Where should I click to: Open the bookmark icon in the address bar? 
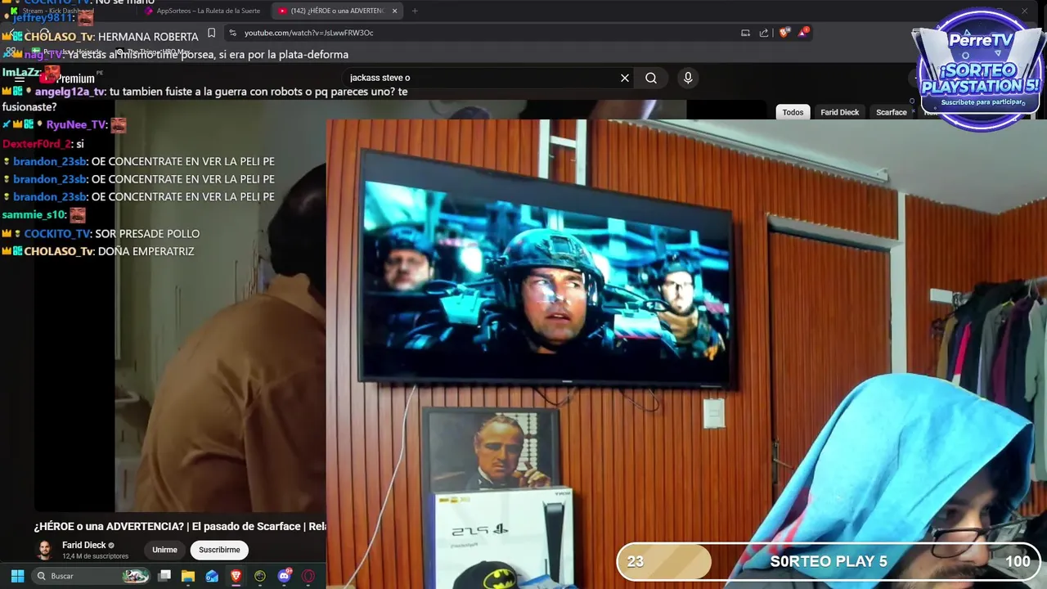click(211, 33)
